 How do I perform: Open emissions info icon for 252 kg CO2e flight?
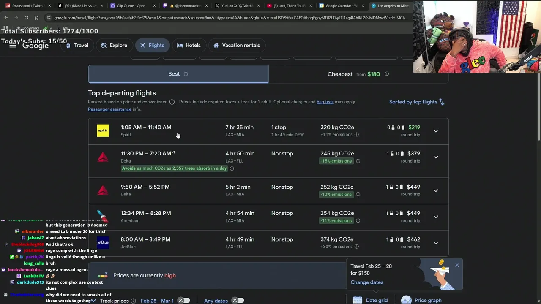[358, 194]
